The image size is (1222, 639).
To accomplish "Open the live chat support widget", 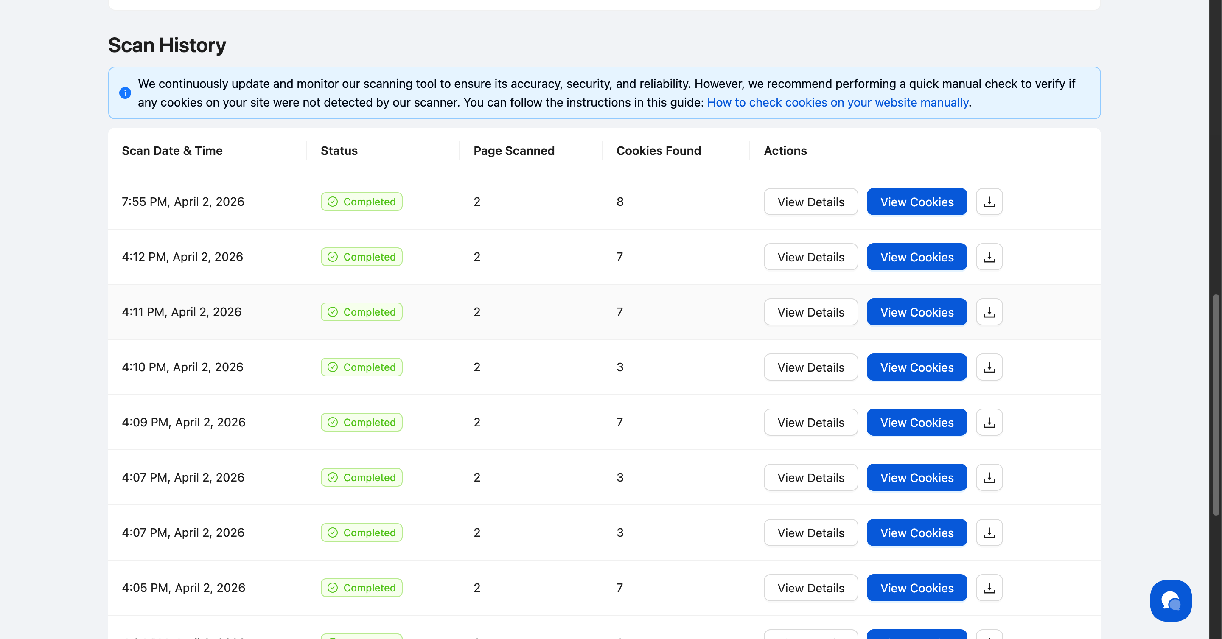I will coord(1170,600).
